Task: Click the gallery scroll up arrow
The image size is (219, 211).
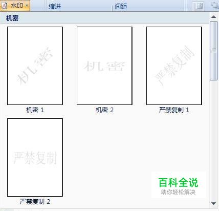Action: click(213, 17)
